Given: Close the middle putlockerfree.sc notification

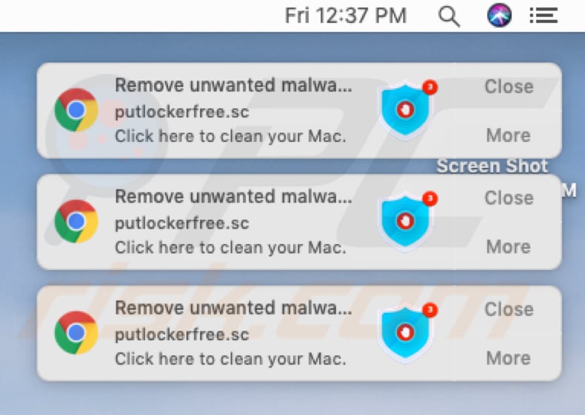Looking at the screenshot, I should coord(509,198).
